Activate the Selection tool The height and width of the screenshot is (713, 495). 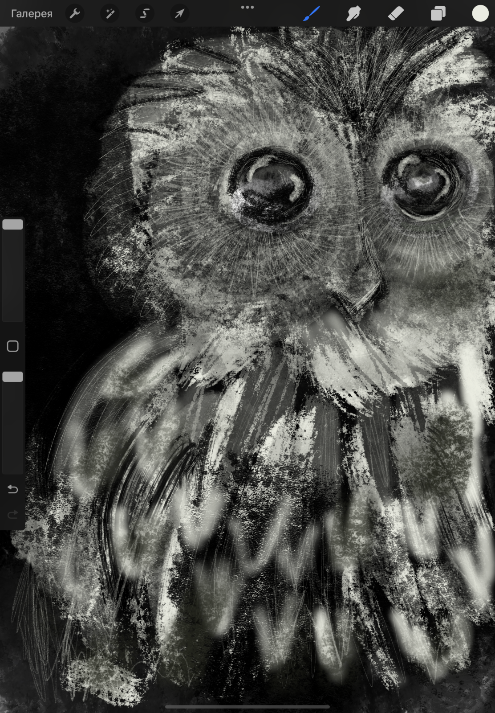144,14
